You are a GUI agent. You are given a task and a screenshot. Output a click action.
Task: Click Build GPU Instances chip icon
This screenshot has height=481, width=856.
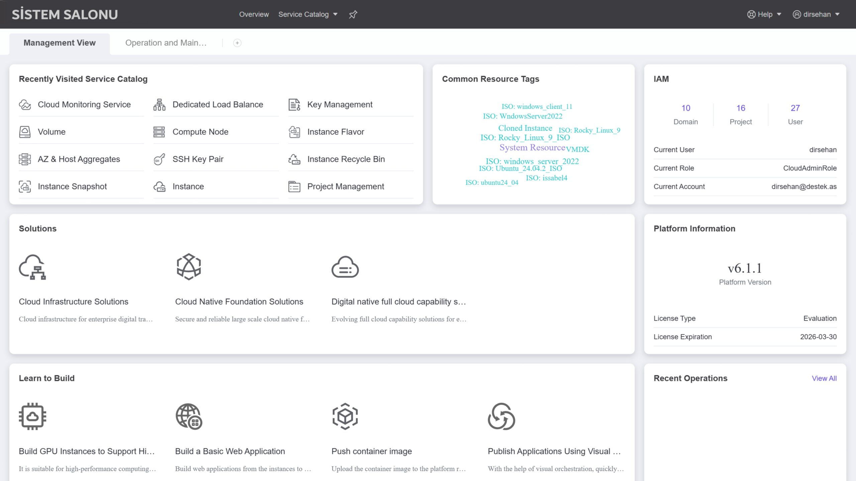32,416
